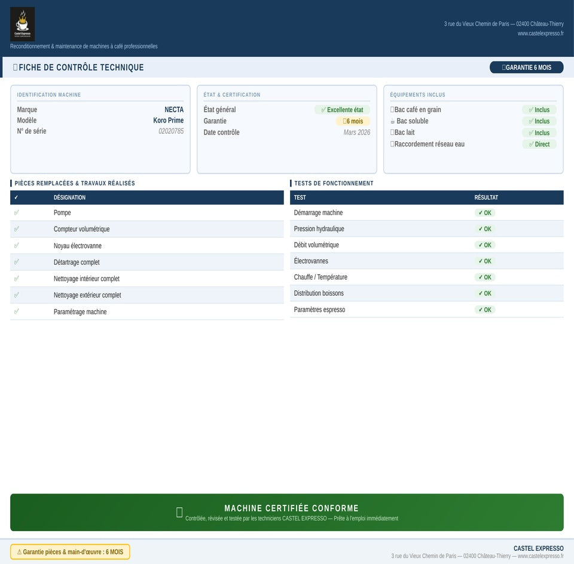Click the Direct badge for Raccordement réseau eau
The height and width of the screenshot is (564, 574).
[539, 144]
